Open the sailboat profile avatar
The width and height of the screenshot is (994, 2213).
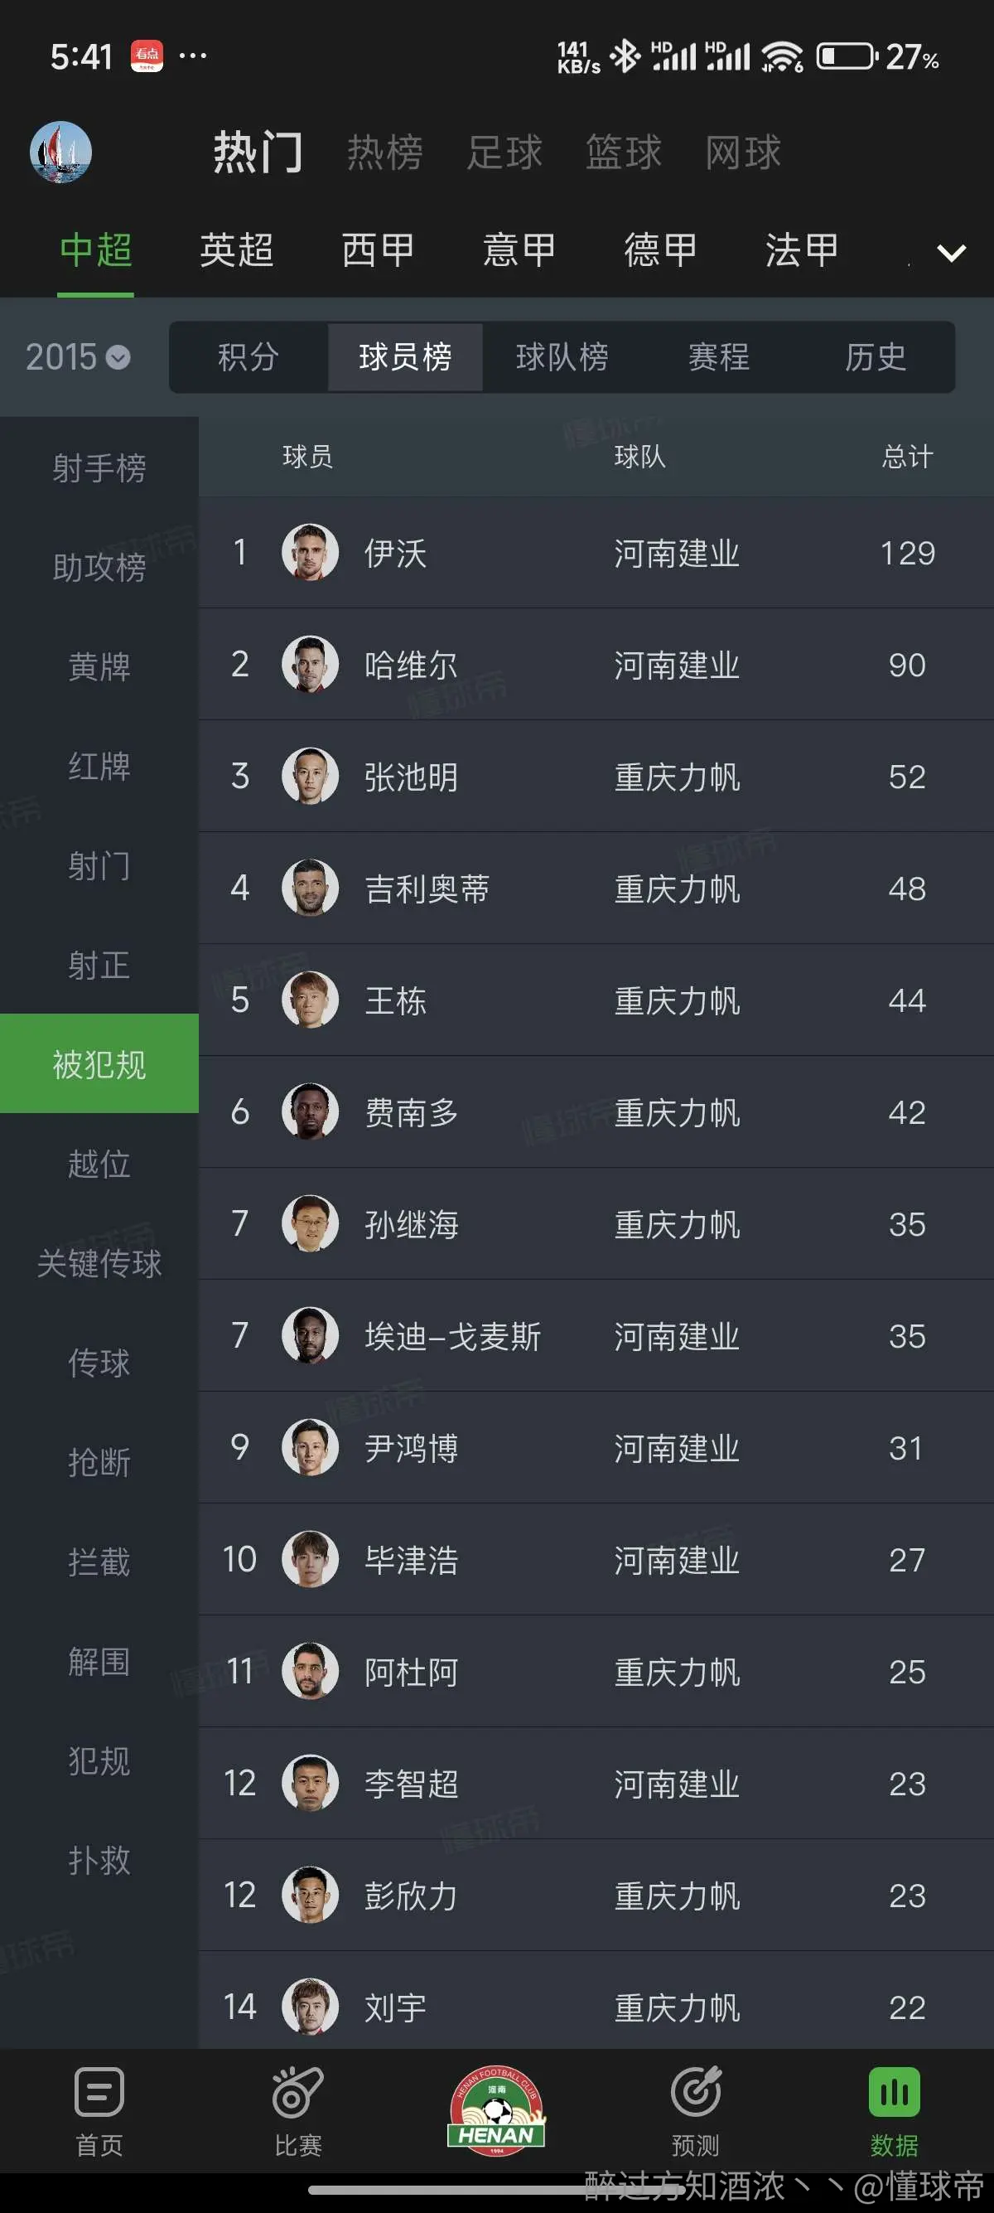tap(61, 152)
